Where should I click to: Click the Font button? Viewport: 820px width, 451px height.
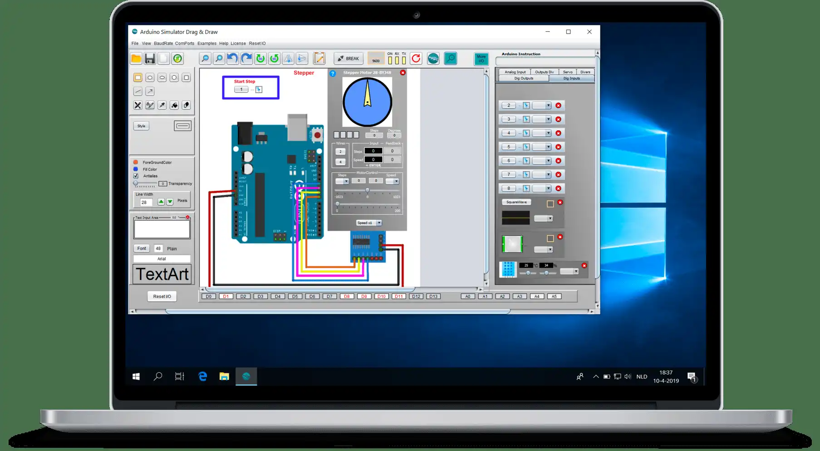[x=142, y=248]
